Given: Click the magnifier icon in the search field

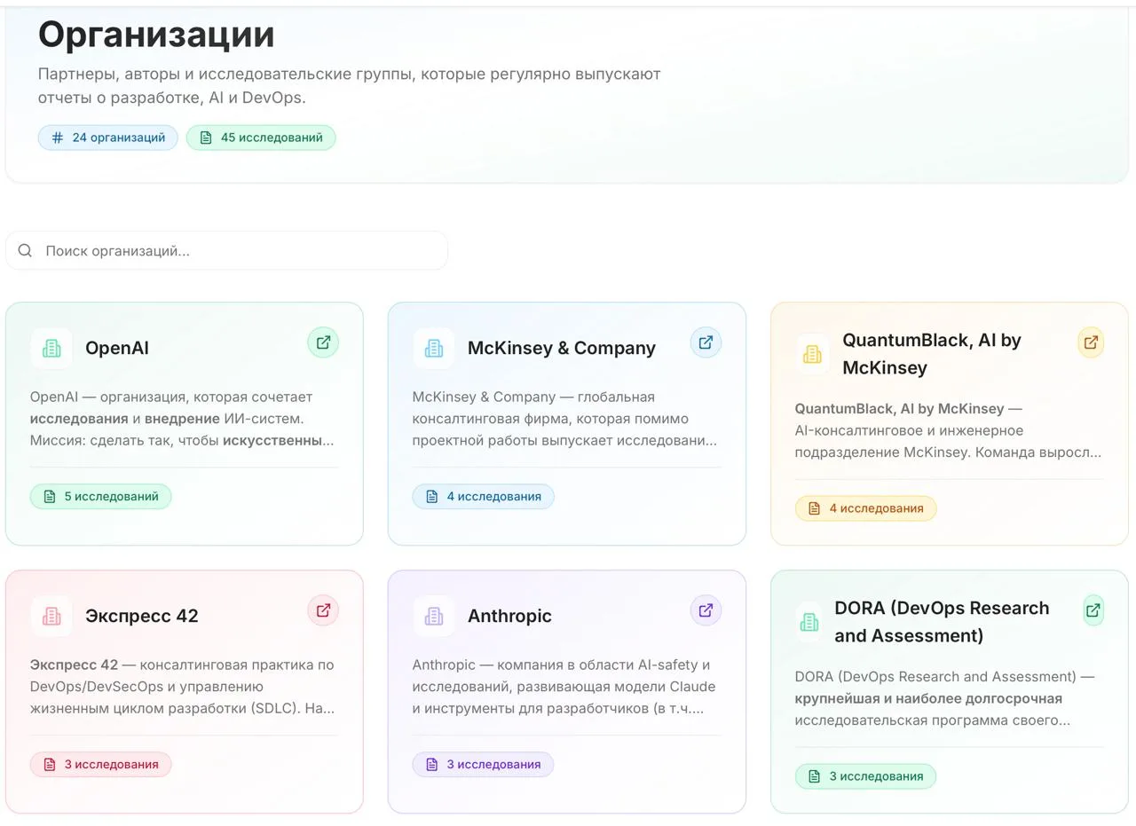Looking at the screenshot, I should pyautogui.click(x=25, y=251).
